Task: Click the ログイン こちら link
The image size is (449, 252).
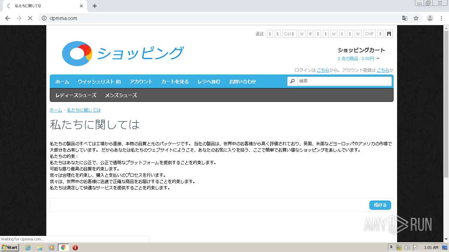Action: pyautogui.click(x=323, y=70)
